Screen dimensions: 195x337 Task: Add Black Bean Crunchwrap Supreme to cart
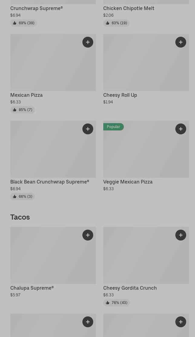[88, 129]
